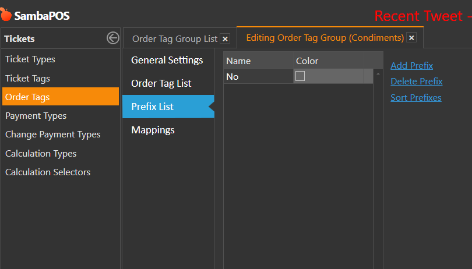Click the Delete Prefix link

coord(416,82)
